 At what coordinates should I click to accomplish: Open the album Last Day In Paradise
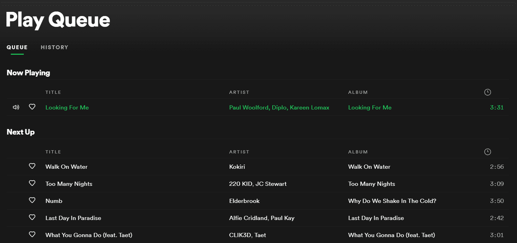376,218
